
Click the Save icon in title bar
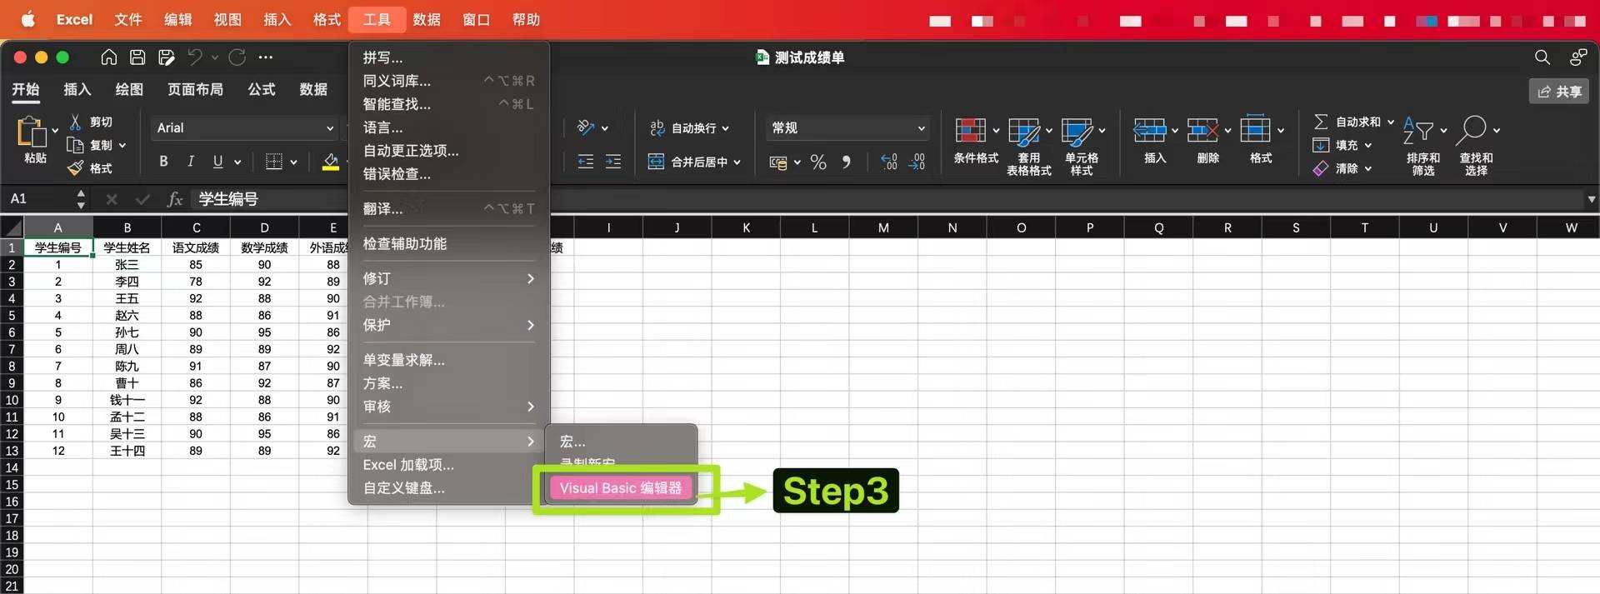(x=138, y=57)
